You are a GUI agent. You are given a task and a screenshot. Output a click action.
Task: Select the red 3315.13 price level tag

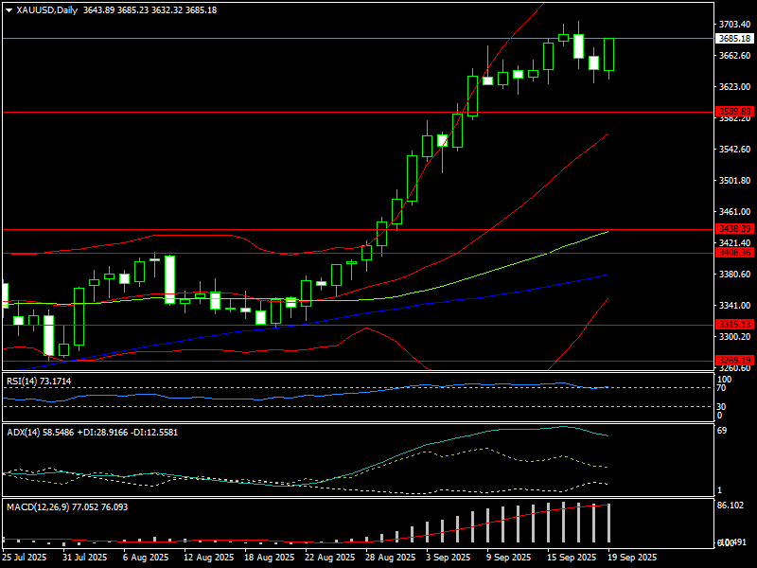tap(733, 325)
